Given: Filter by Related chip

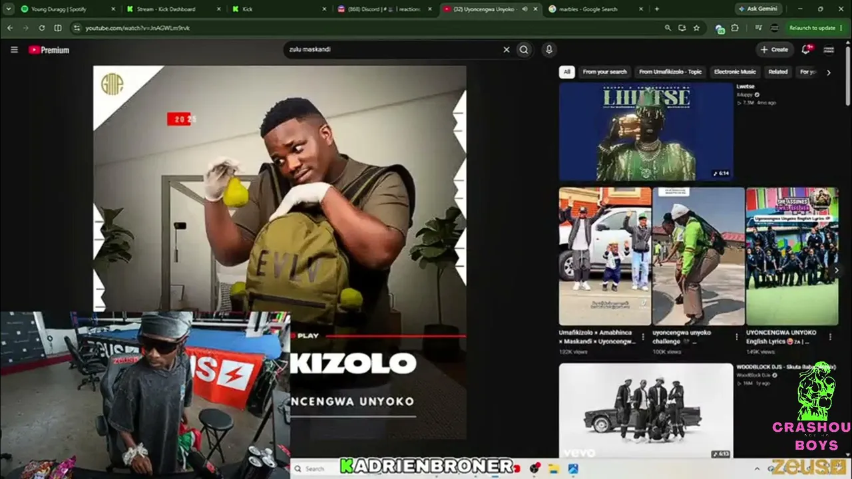Looking at the screenshot, I should [x=777, y=72].
